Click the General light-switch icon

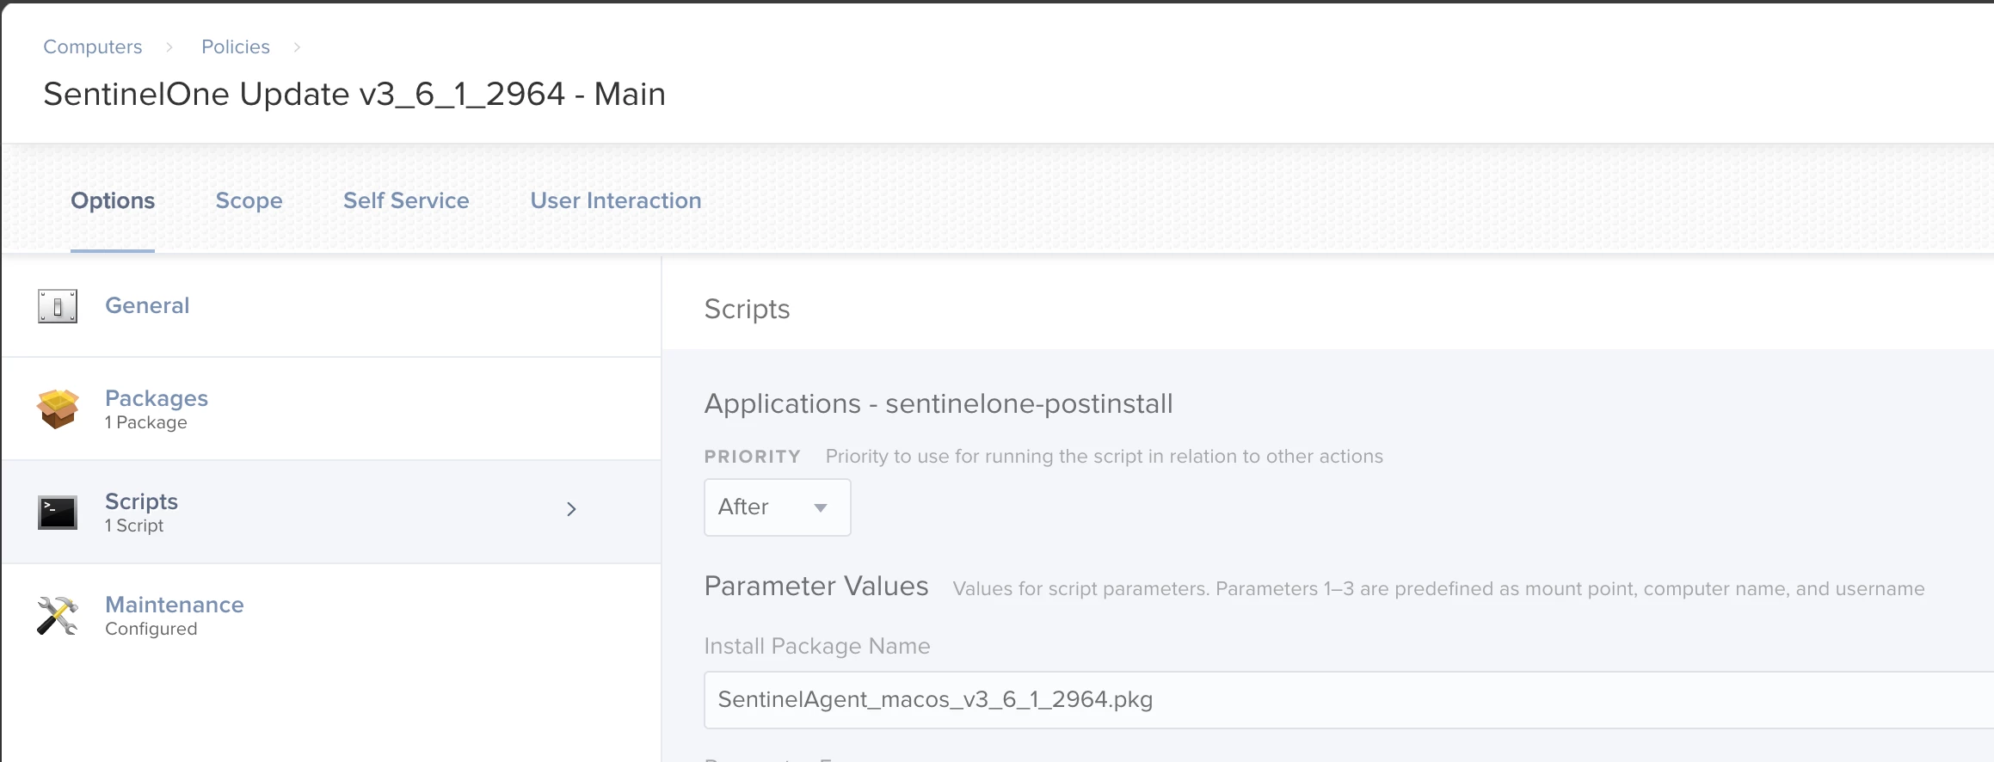pos(58,306)
